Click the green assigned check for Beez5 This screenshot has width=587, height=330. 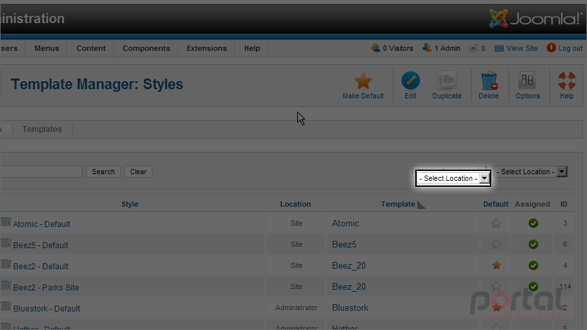[533, 244]
